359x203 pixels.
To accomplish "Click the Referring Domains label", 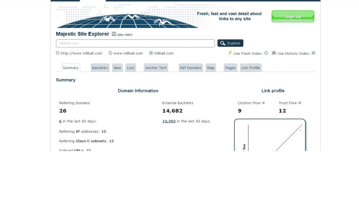I will click(74, 103).
